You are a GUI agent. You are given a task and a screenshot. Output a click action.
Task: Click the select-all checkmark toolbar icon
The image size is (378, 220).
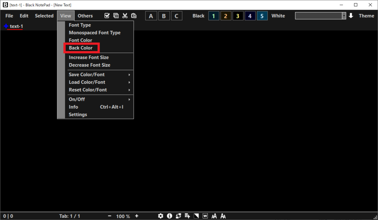[x=107, y=15]
